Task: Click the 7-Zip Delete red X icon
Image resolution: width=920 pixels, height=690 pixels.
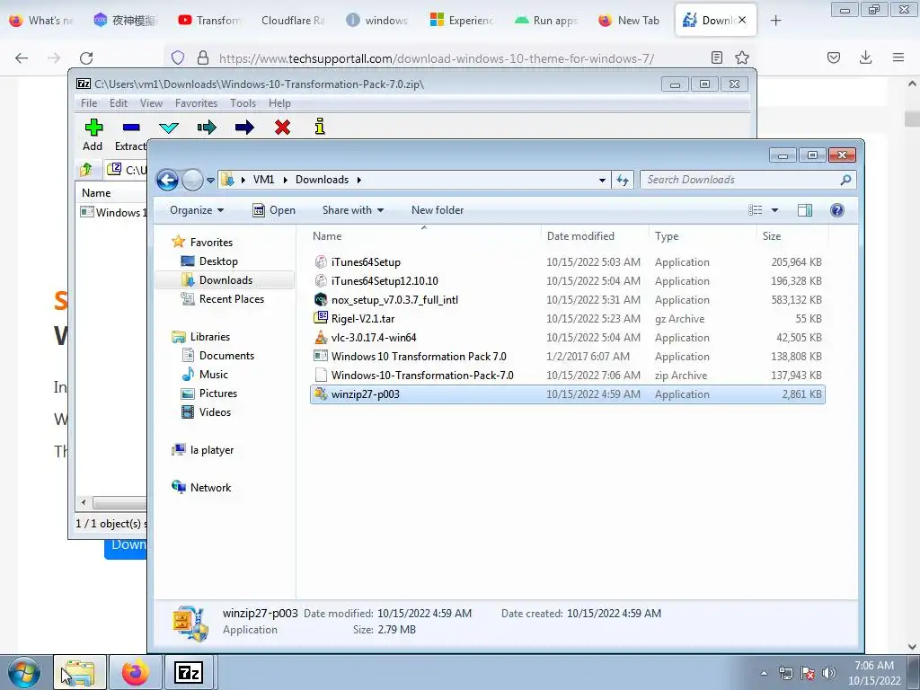Action: coord(282,128)
